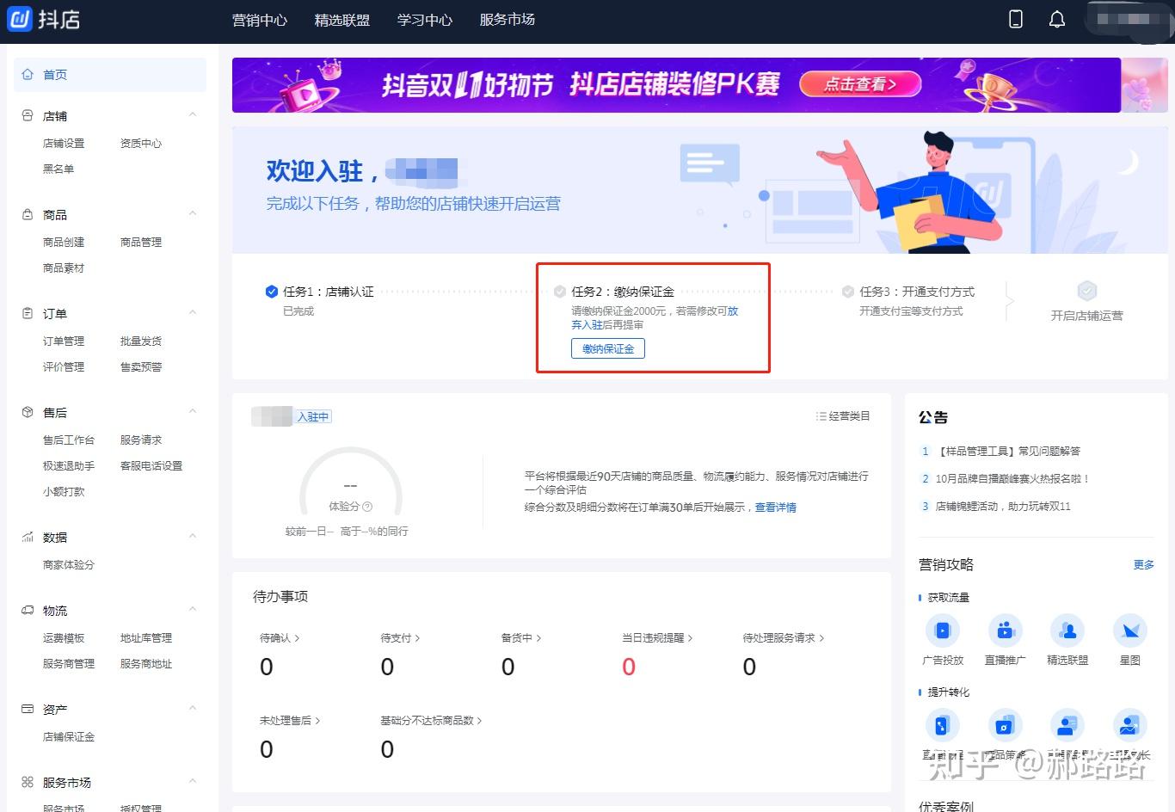Viewport: 1175px width, 812px height.
Task: Click third icon under 提升转化
Action: click(1067, 725)
